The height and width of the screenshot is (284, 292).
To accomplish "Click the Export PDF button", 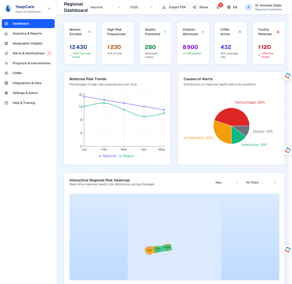I will pos(174,7).
